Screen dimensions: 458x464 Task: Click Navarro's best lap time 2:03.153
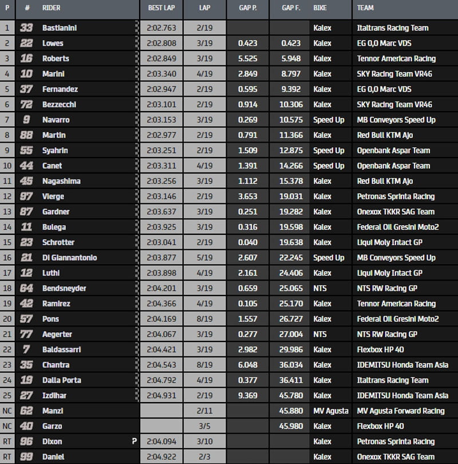tap(163, 120)
